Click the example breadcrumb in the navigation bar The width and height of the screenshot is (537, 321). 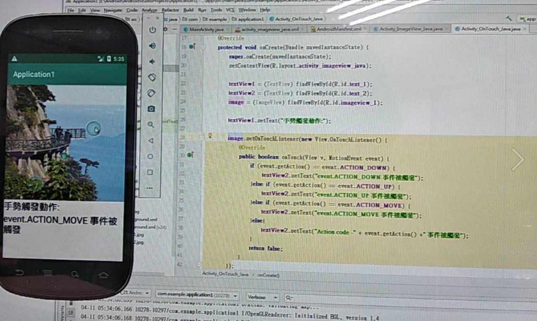pyautogui.click(x=214, y=19)
